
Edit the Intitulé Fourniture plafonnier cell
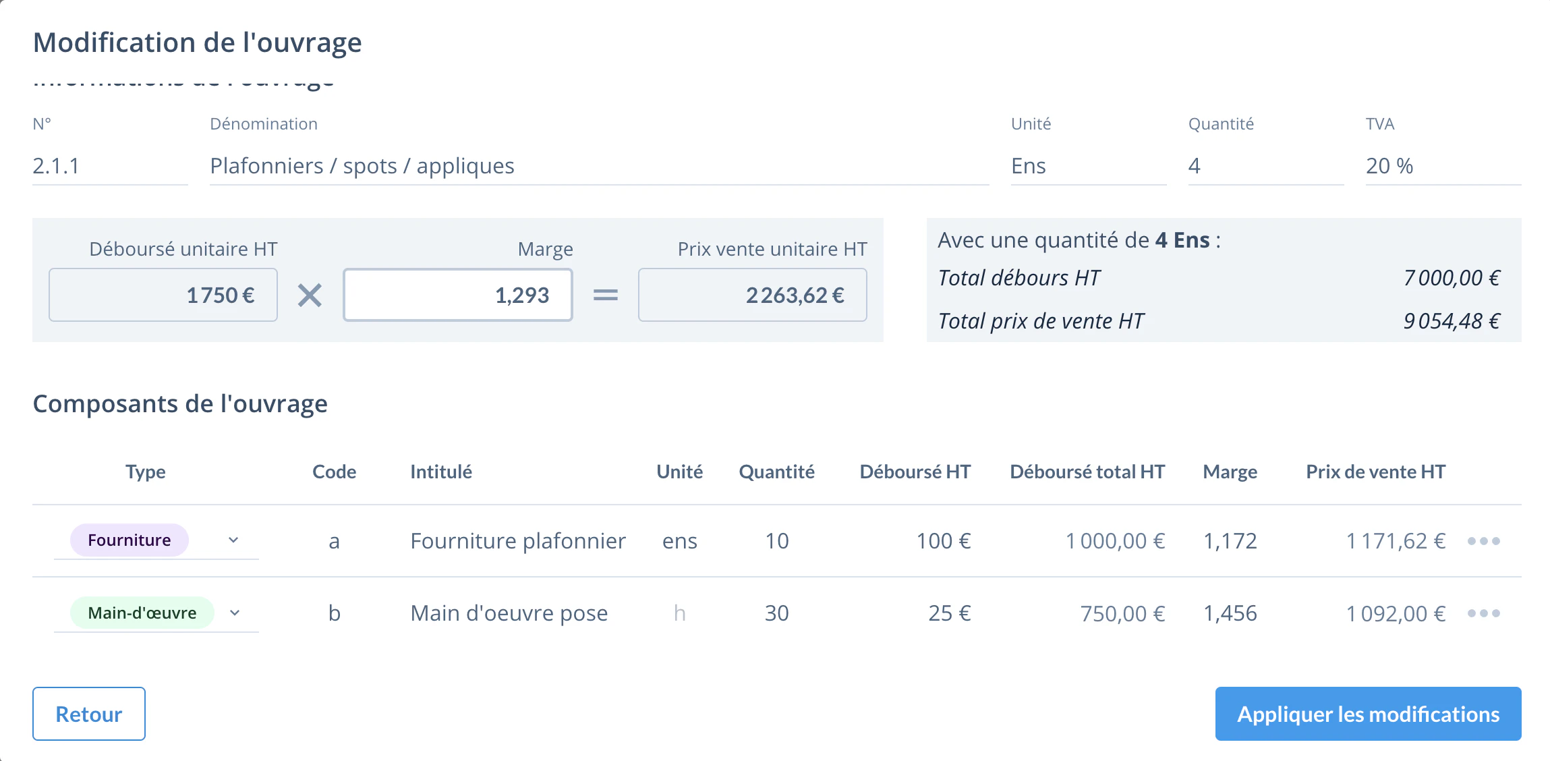point(518,541)
